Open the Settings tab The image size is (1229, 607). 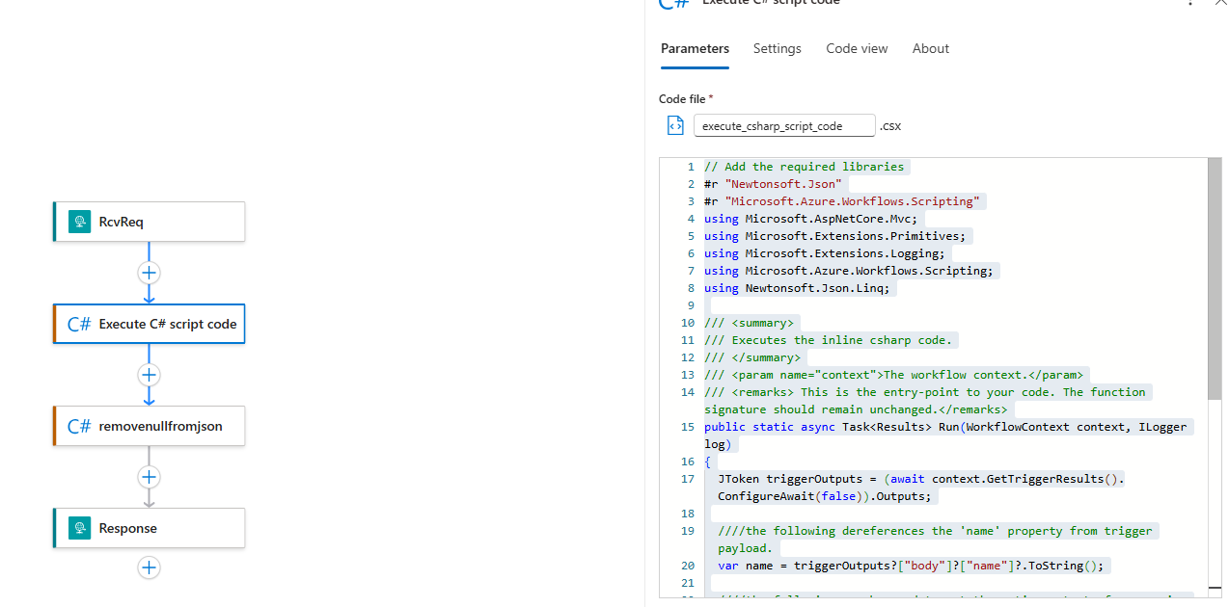click(x=777, y=48)
